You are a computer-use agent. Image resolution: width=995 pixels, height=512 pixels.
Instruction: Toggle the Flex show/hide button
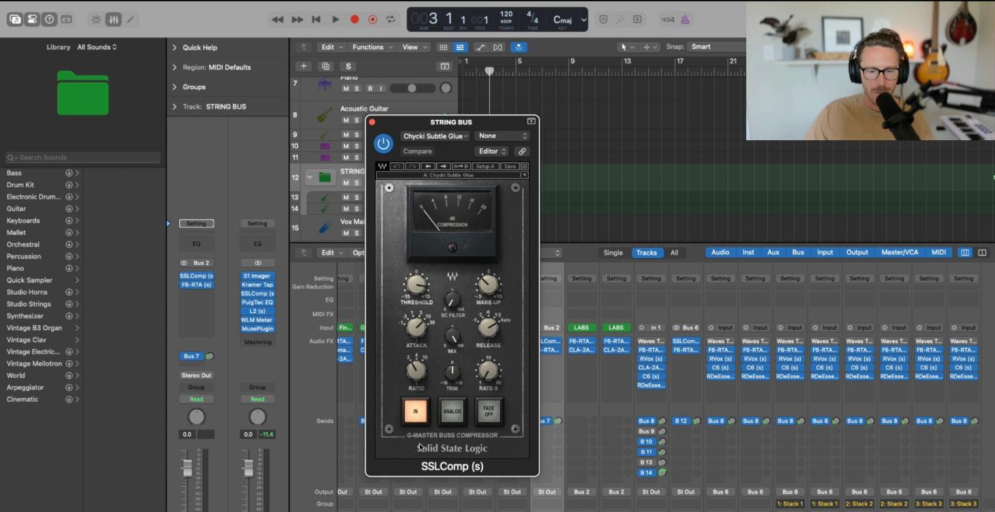pos(498,47)
